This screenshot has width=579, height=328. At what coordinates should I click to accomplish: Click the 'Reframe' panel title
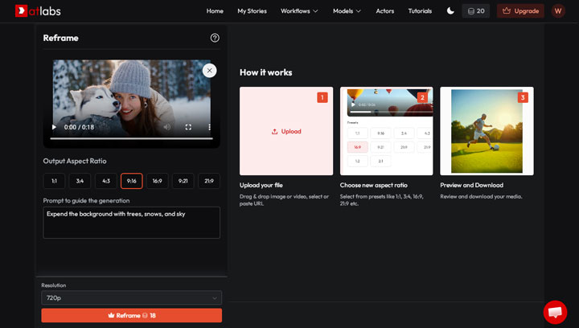coord(60,38)
